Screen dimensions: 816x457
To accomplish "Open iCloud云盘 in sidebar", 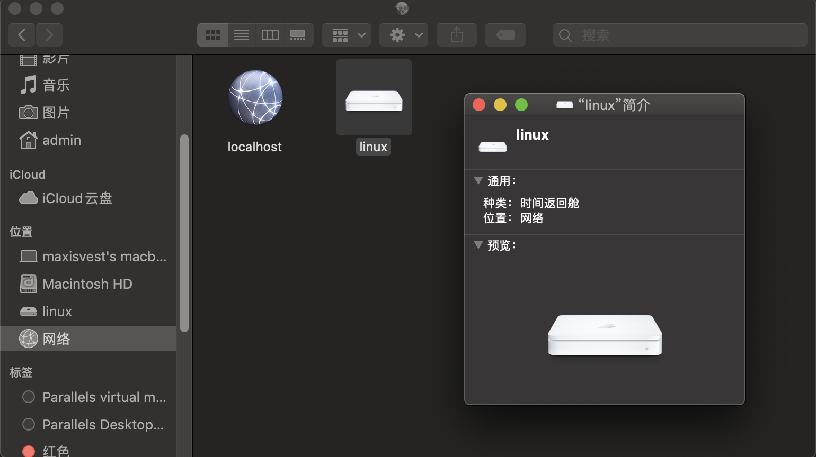I will [77, 198].
